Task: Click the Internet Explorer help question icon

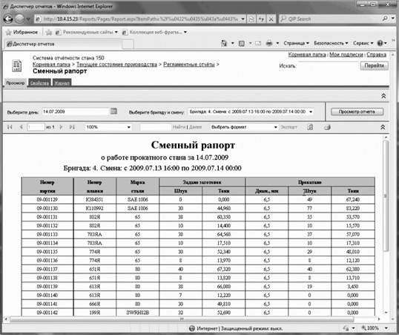Action: point(380,43)
